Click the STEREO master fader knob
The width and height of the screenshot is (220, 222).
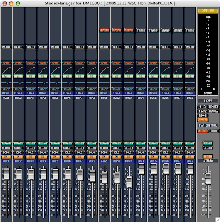tap(208, 178)
